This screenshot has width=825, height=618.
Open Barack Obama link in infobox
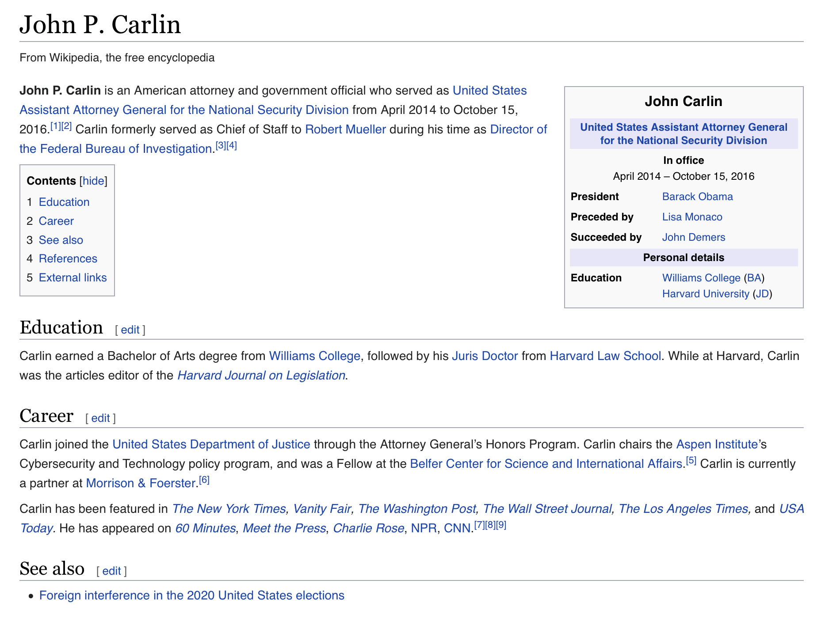tap(697, 197)
